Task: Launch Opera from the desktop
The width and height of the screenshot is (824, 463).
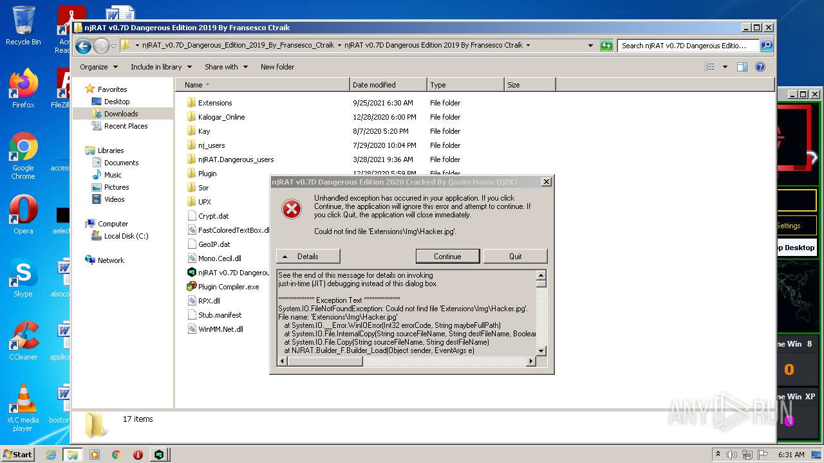Action: 23,215
